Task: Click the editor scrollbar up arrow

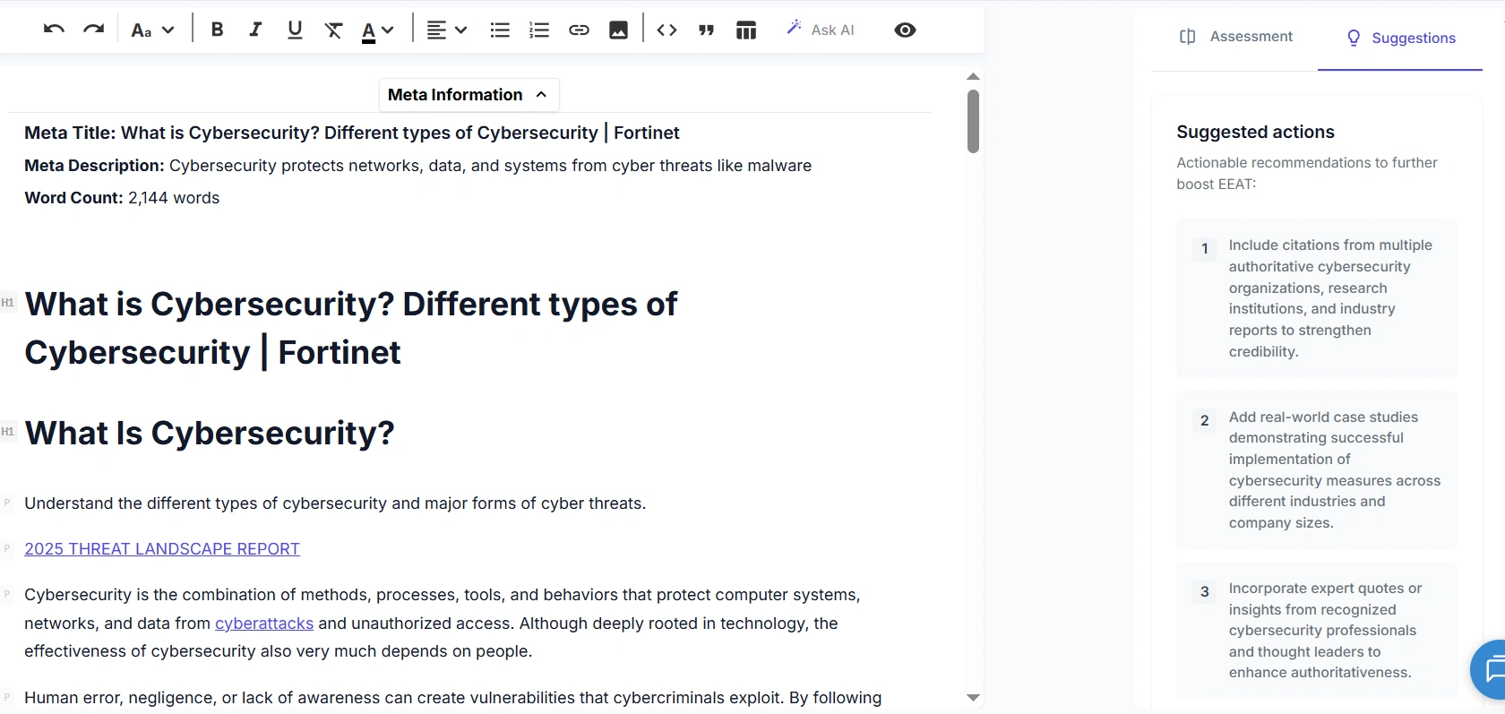Action: pyautogui.click(x=973, y=77)
